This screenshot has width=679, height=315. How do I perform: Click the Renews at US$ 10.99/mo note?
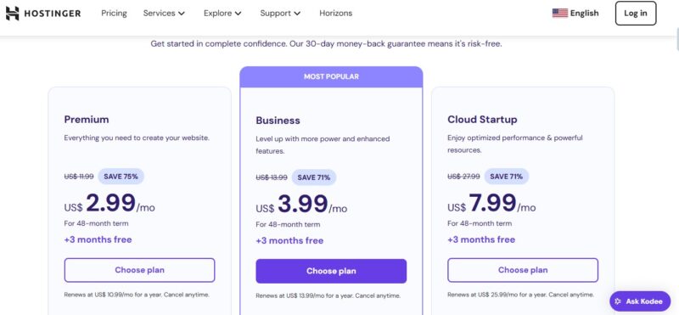pyautogui.click(x=137, y=295)
